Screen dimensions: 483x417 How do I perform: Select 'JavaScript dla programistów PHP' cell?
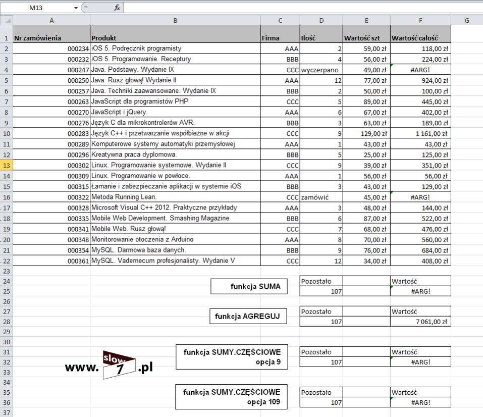(x=175, y=101)
